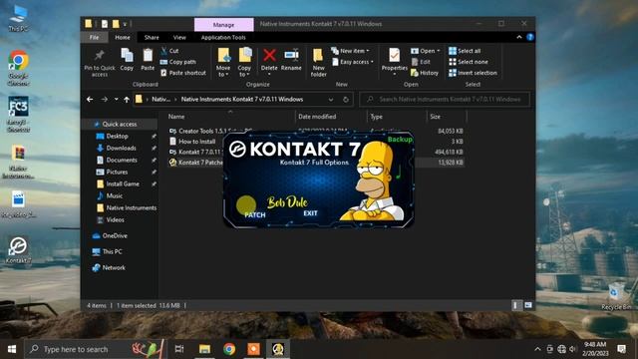Open the Windows Start menu
This screenshot has width=638, height=359.
12,349
